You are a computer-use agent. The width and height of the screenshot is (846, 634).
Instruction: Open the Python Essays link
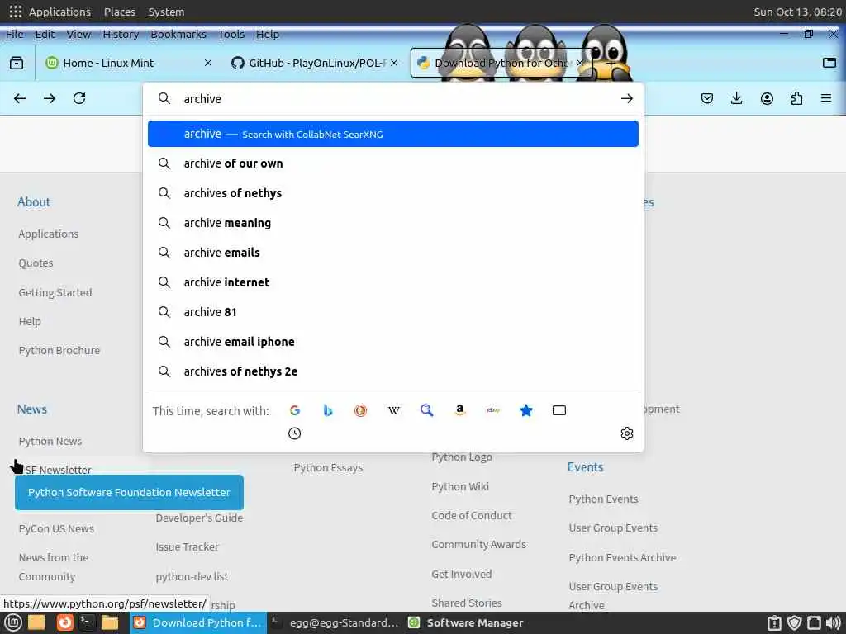(328, 467)
